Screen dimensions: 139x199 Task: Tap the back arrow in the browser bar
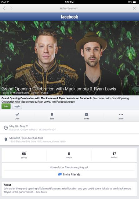click(4, 8)
